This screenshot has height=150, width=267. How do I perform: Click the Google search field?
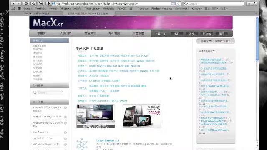214,4
